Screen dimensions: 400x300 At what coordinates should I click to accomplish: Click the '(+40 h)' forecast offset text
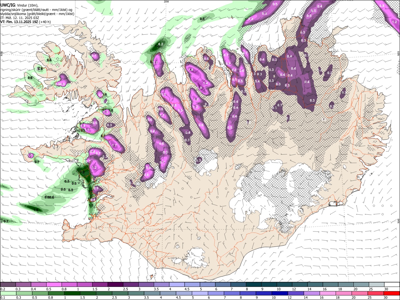[45, 22]
